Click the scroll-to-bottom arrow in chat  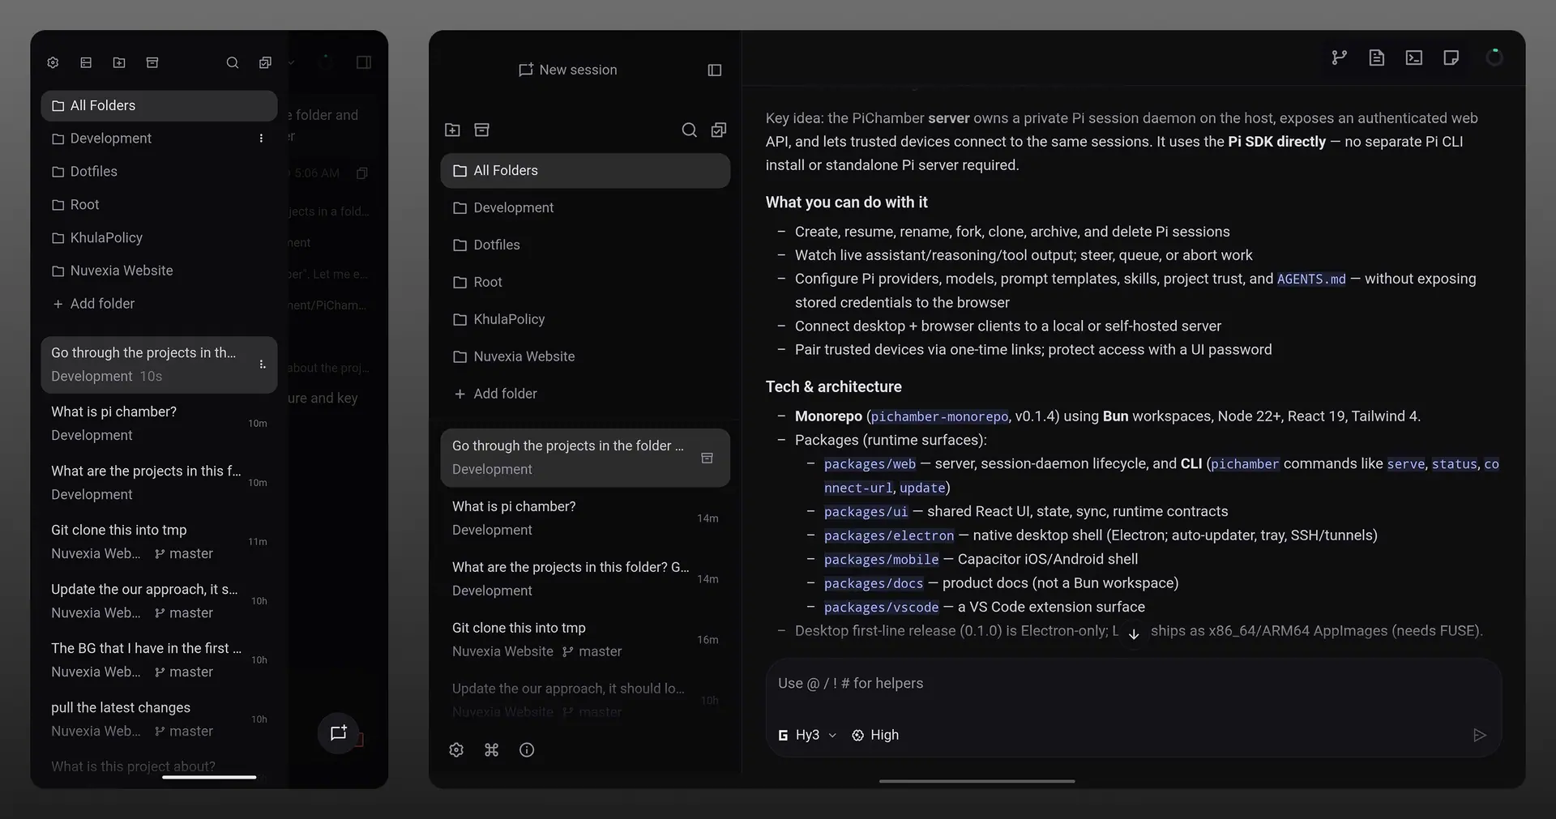[x=1134, y=634]
